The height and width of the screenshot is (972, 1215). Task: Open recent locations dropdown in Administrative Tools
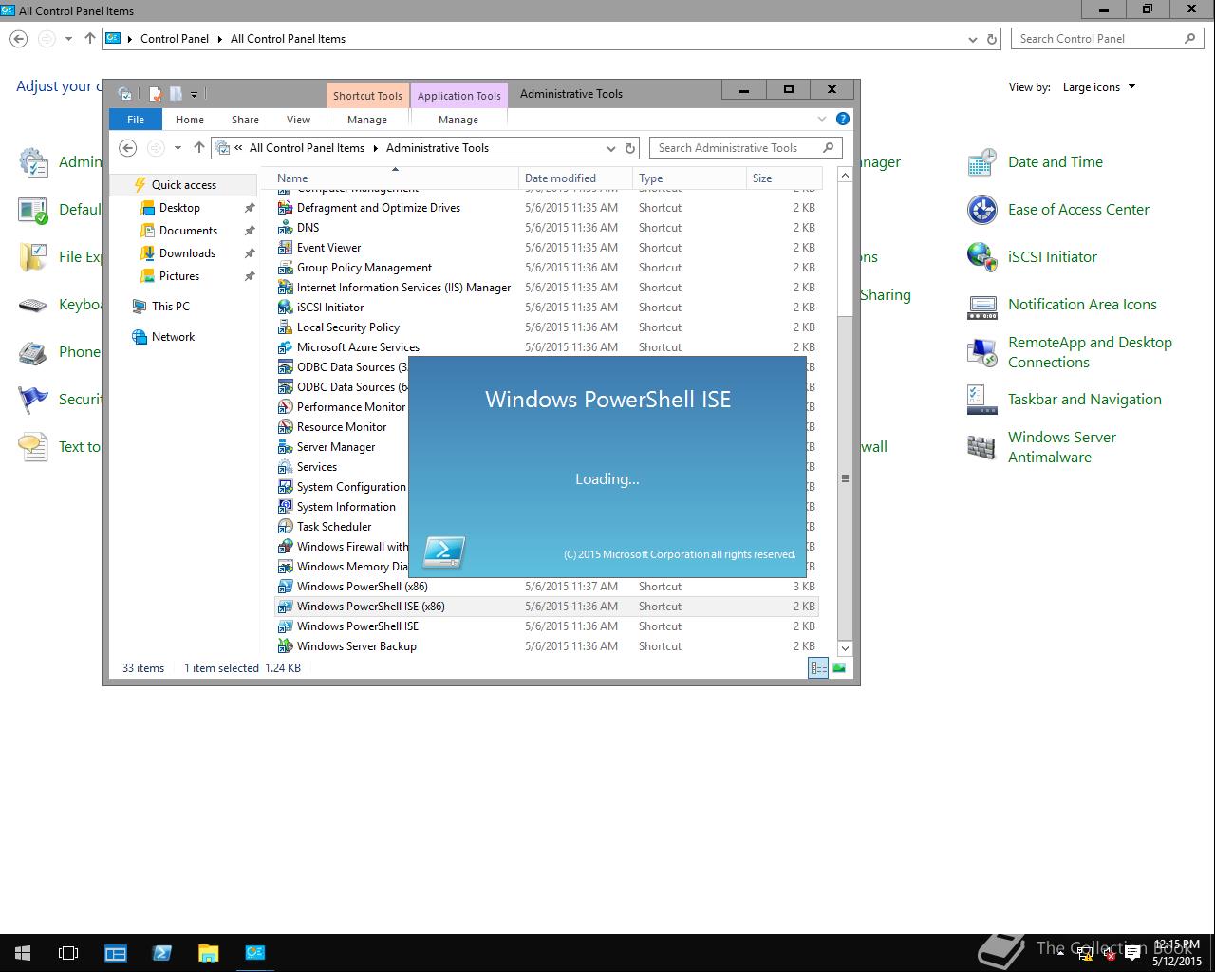pos(178,148)
